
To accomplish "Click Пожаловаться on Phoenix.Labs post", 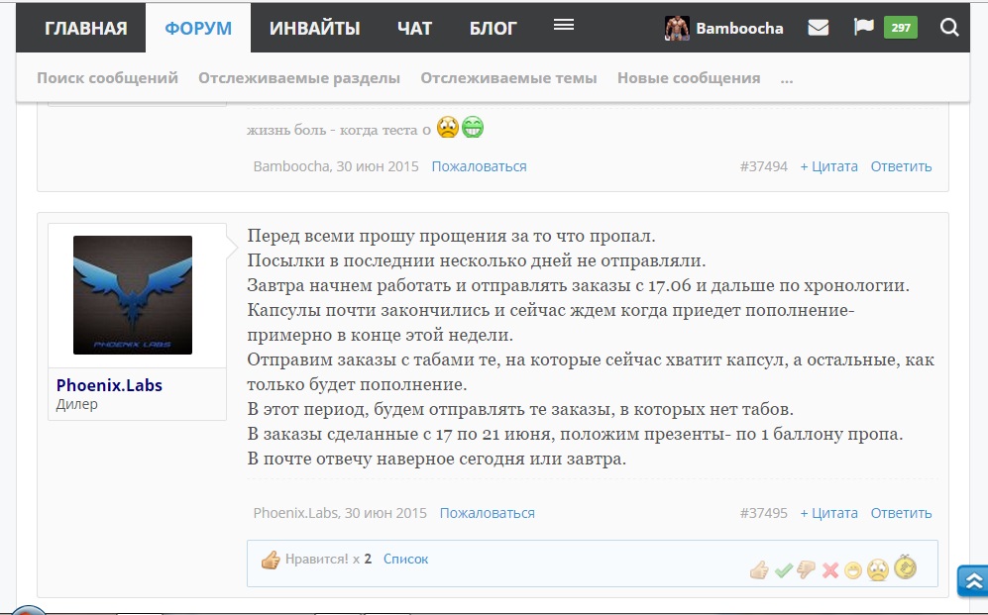I will coord(487,513).
